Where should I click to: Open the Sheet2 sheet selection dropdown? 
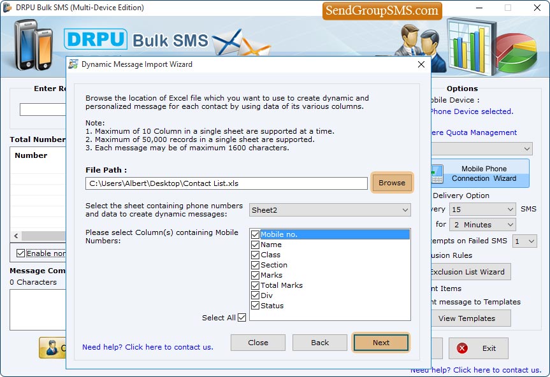329,210
